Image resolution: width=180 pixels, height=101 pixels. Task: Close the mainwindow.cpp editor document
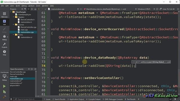(x=81, y=9)
